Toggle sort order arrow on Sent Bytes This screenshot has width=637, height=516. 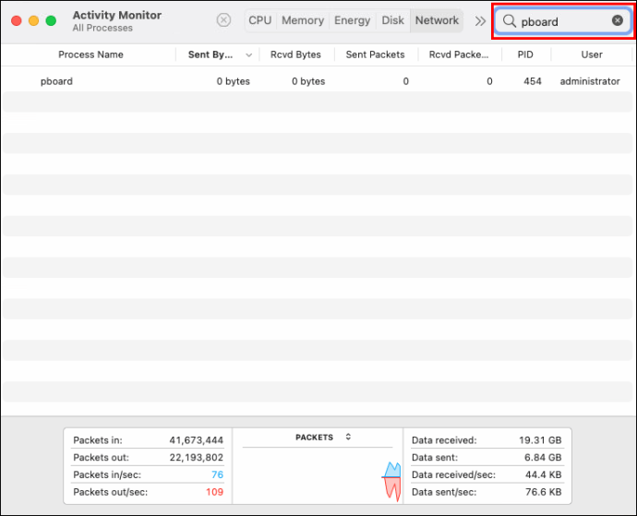248,54
